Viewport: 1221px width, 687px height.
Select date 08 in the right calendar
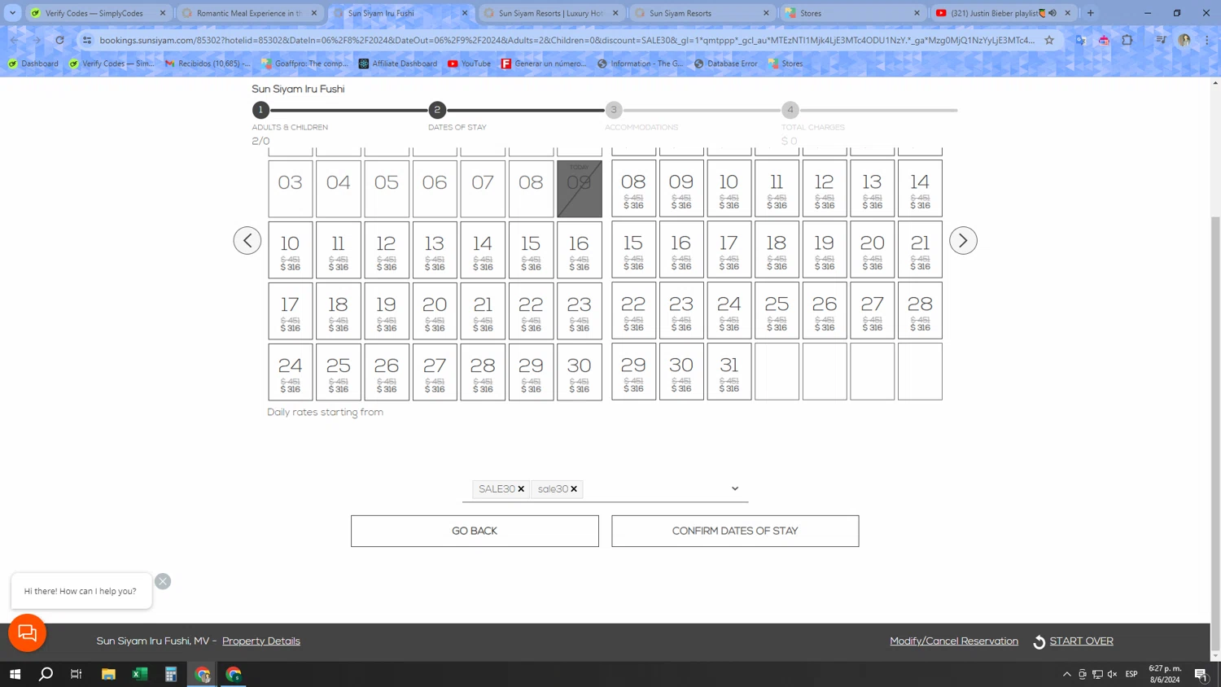(x=633, y=189)
